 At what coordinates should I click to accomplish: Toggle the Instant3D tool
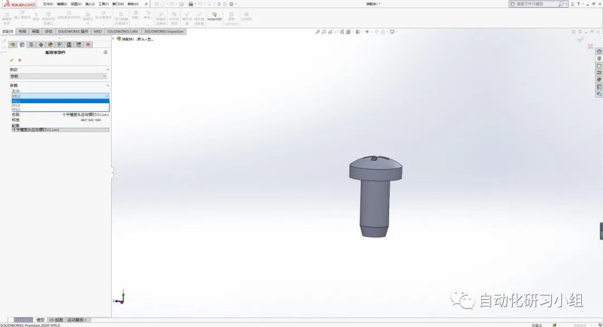[214, 17]
